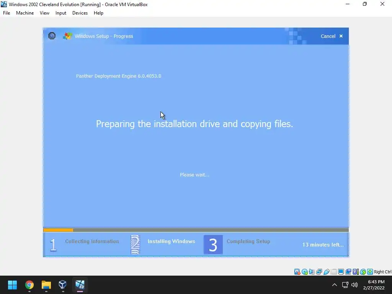Click the network adapters status icon
Image resolution: width=392 pixels, height=294 pixels.
tap(319, 272)
